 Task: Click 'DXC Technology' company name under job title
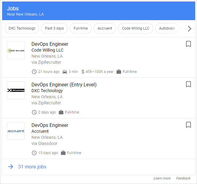click(47, 91)
